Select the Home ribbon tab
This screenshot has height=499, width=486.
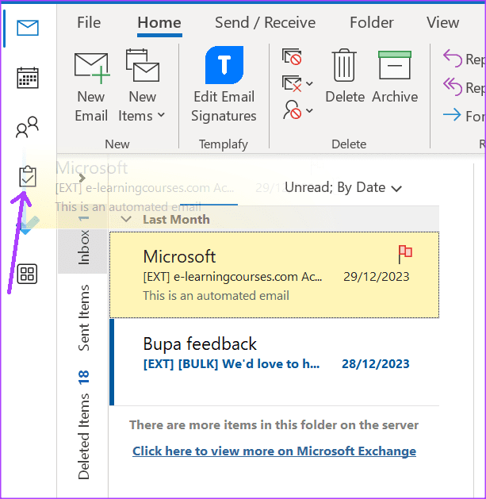pos(159,22)
